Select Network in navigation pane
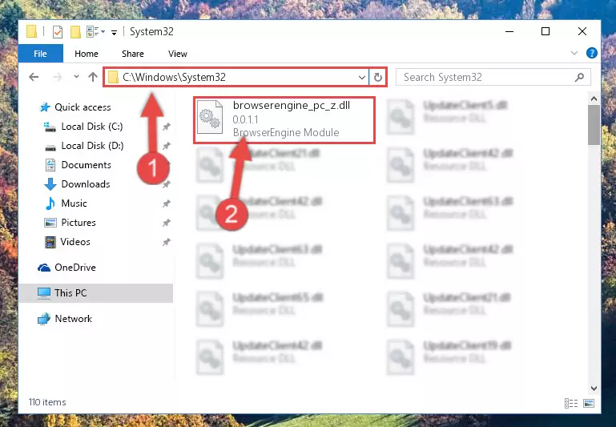The image size is (616, 427). point(65,319)
